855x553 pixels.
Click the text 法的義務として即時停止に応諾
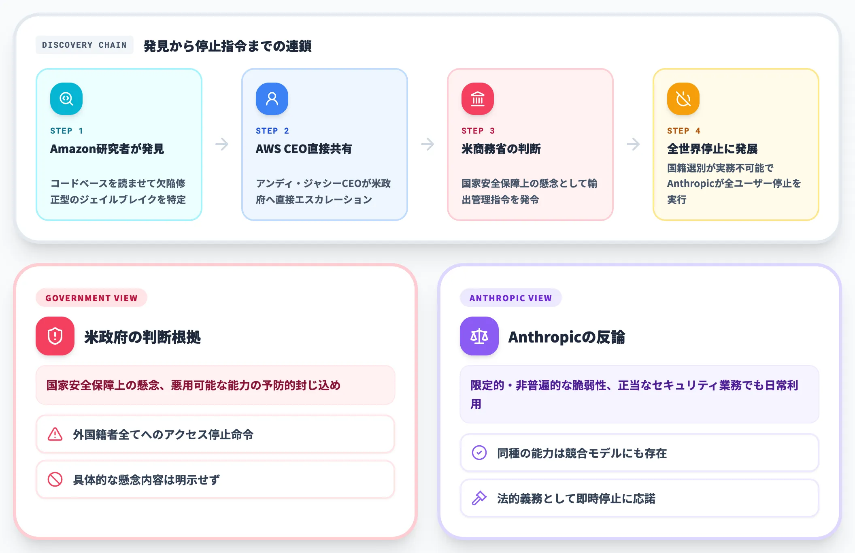coord(576,498)
